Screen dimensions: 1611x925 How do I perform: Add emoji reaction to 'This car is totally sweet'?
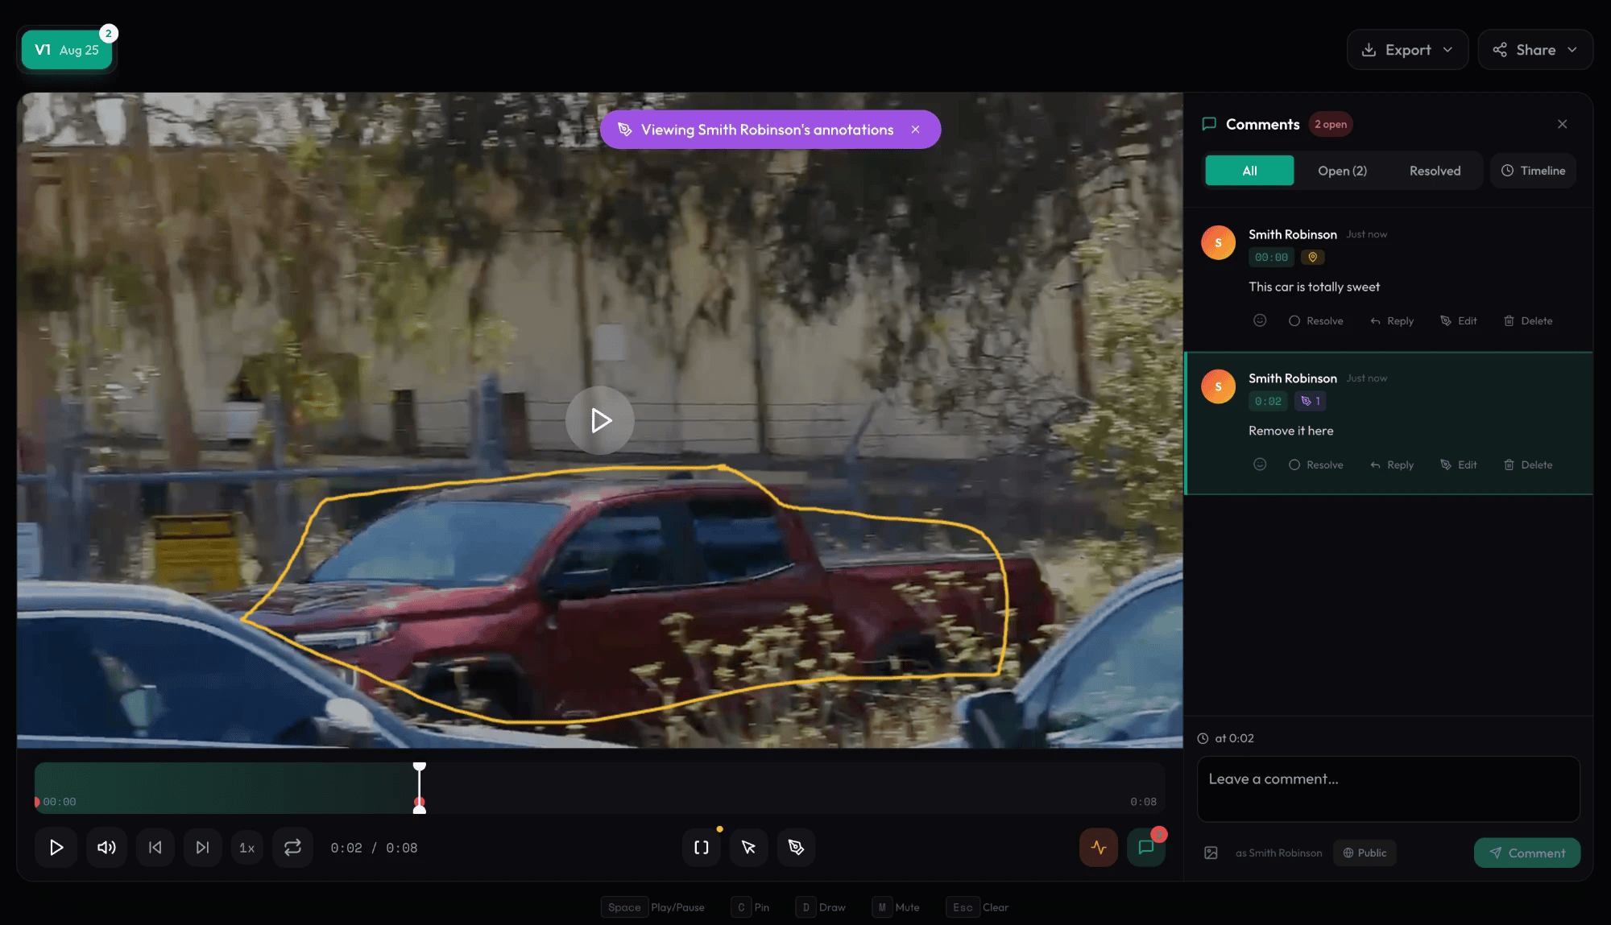click(1260, 320)
